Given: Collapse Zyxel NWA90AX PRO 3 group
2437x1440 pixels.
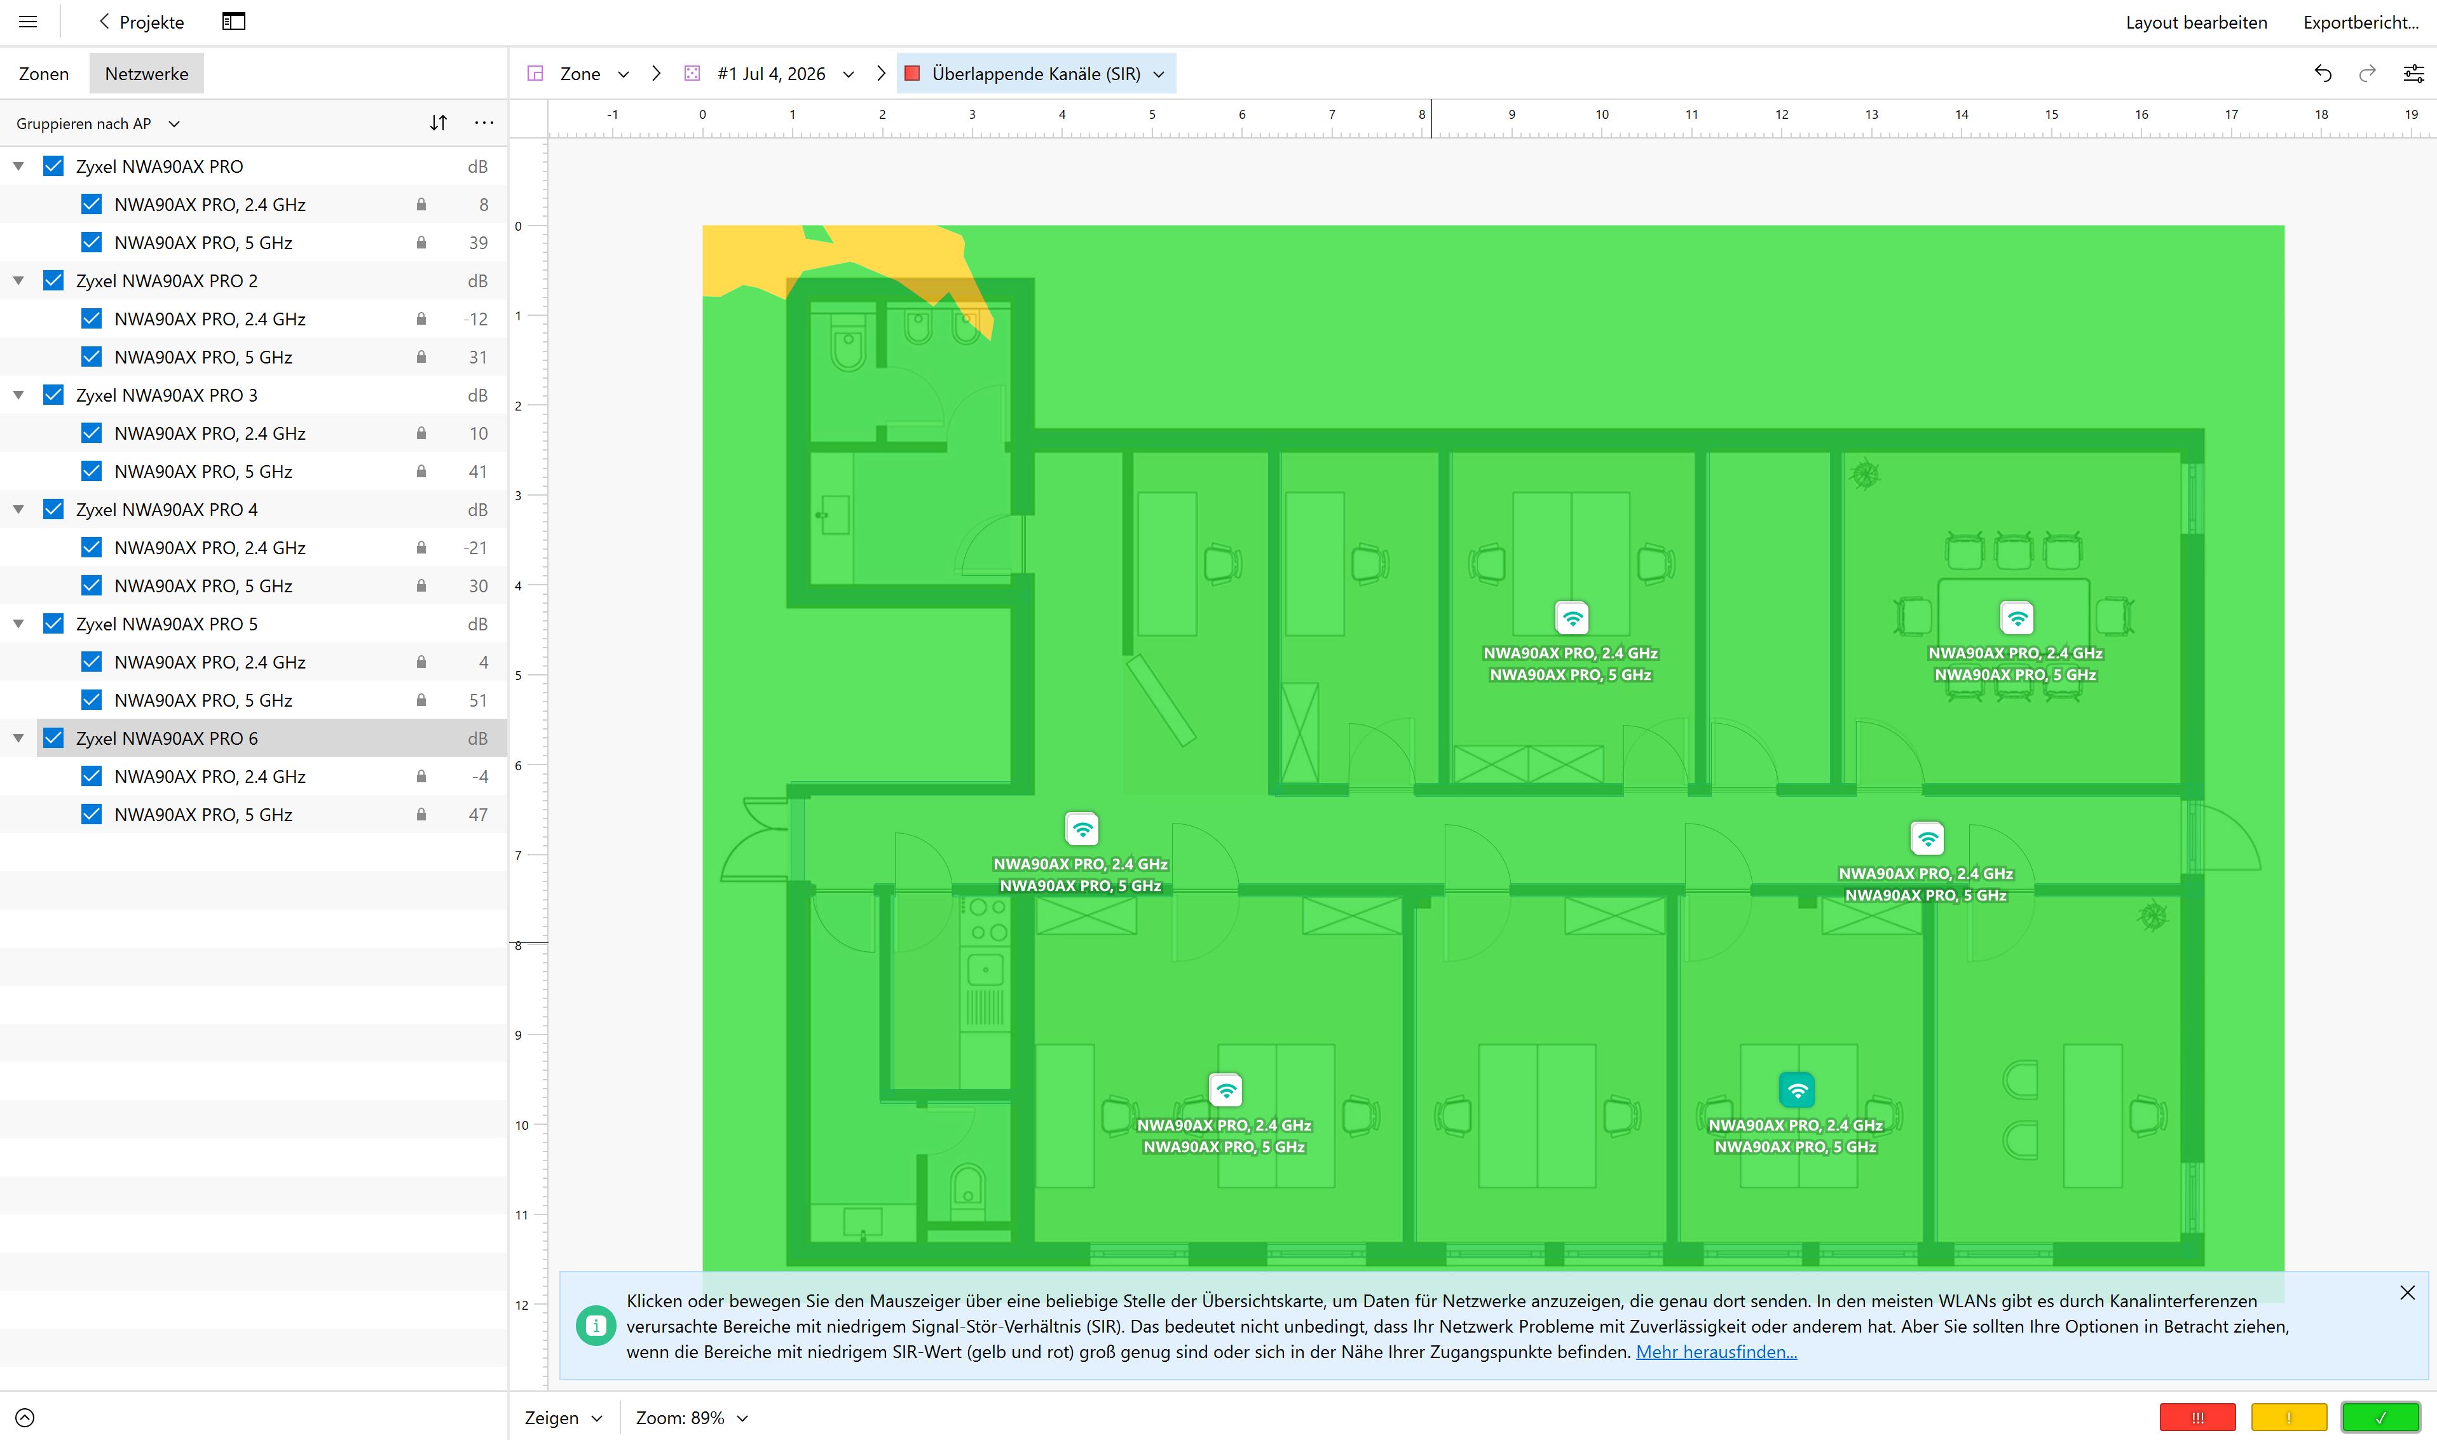Looking at the screenshot, I should [x=18, y=395].
